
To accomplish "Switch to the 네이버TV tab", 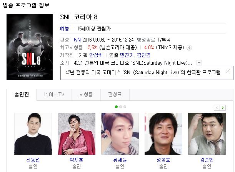I will (x=54, y=95).
